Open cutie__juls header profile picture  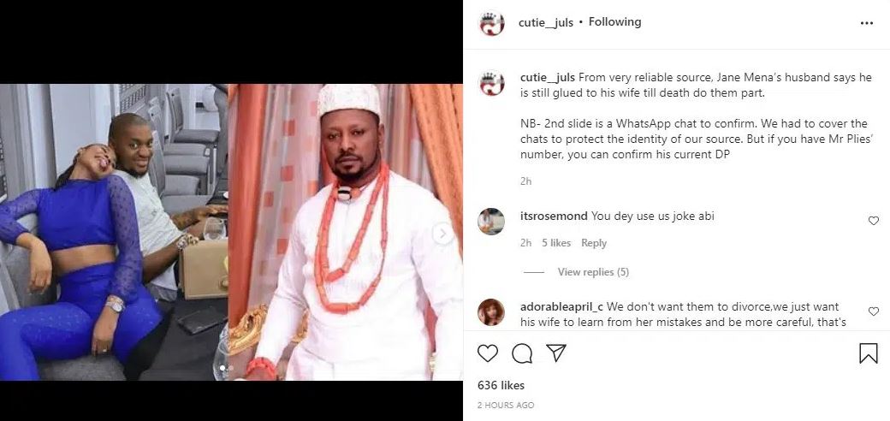click(490, 23)
